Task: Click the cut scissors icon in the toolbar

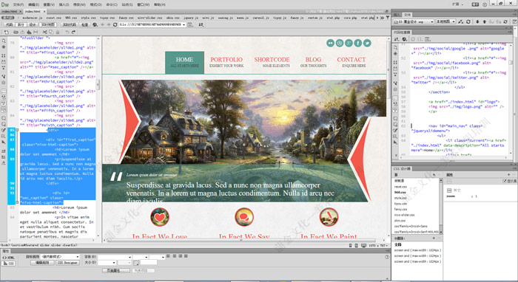Action: pyautogui.click(x=45, y=32)
